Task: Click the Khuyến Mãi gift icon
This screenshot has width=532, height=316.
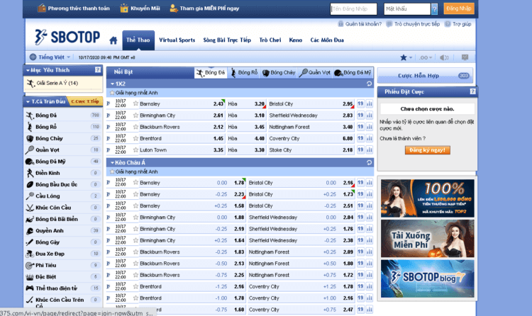Action: pyautogui.click(x=125, y=9)
